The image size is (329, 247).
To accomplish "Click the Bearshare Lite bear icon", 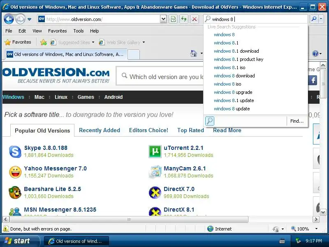I will point(15,192).
